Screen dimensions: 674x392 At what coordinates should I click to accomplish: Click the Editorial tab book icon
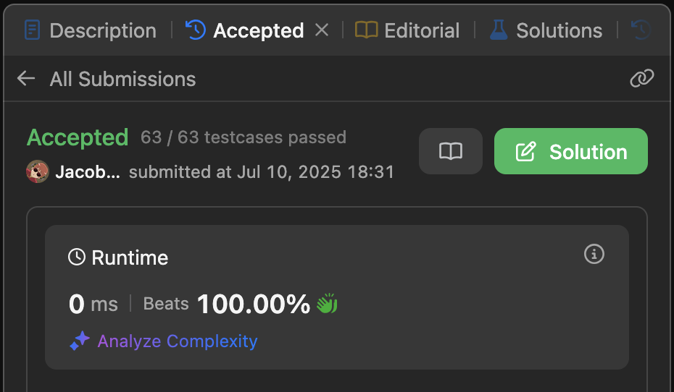(x=366, y=30)
